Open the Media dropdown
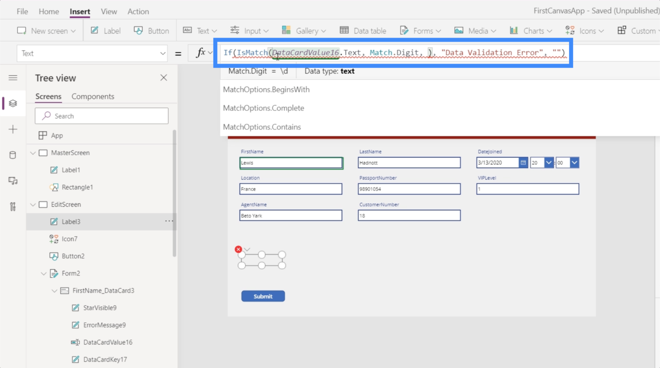The height and width of the screenshot is (368, 660). [475, 31]
